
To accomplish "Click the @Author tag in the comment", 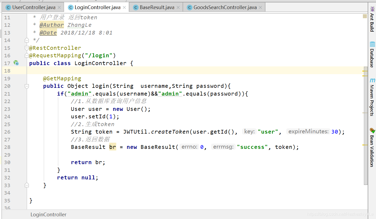I will (x=52, y=25).
